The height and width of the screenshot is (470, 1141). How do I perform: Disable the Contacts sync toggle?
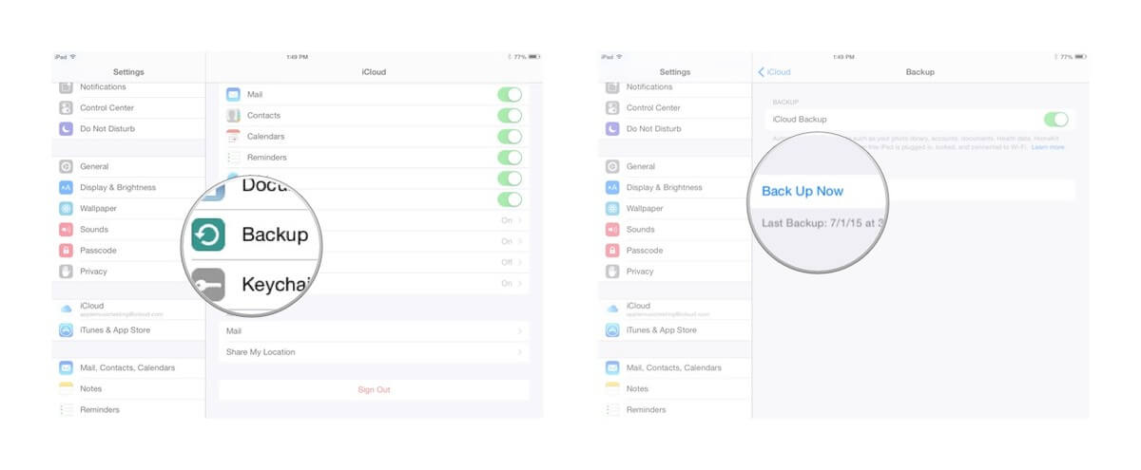(510, 116)
